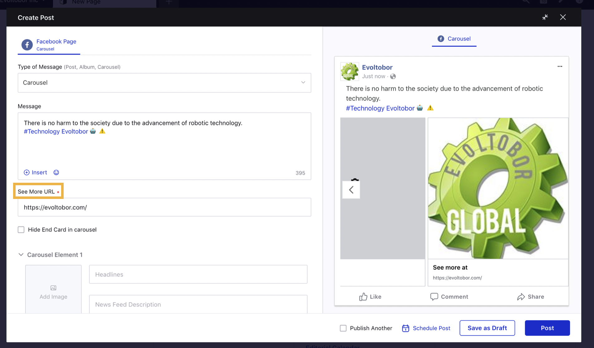Screen dimensions: 594x348
Task: Tick the Hide End Card in carousel checkbox
Action: [x=21, y=230]
